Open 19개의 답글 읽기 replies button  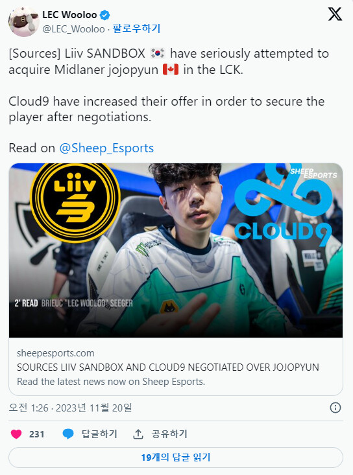(x=176, y=457)
